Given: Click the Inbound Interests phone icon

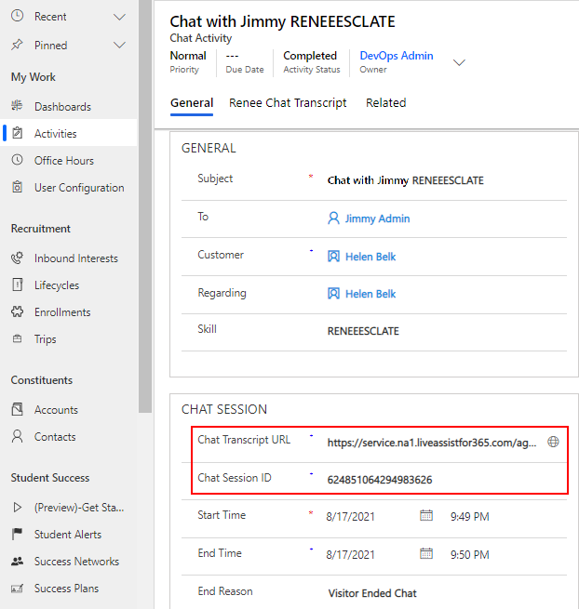Looking at the screenshot, I should point(17,258).
